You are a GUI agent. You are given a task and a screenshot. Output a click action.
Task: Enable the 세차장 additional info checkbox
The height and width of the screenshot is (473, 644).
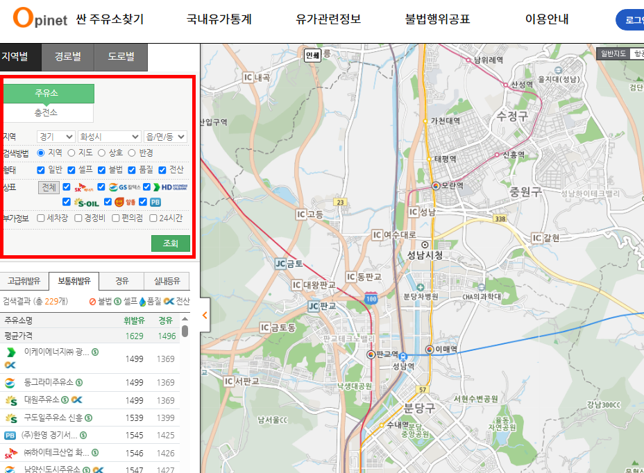(42, 217)
